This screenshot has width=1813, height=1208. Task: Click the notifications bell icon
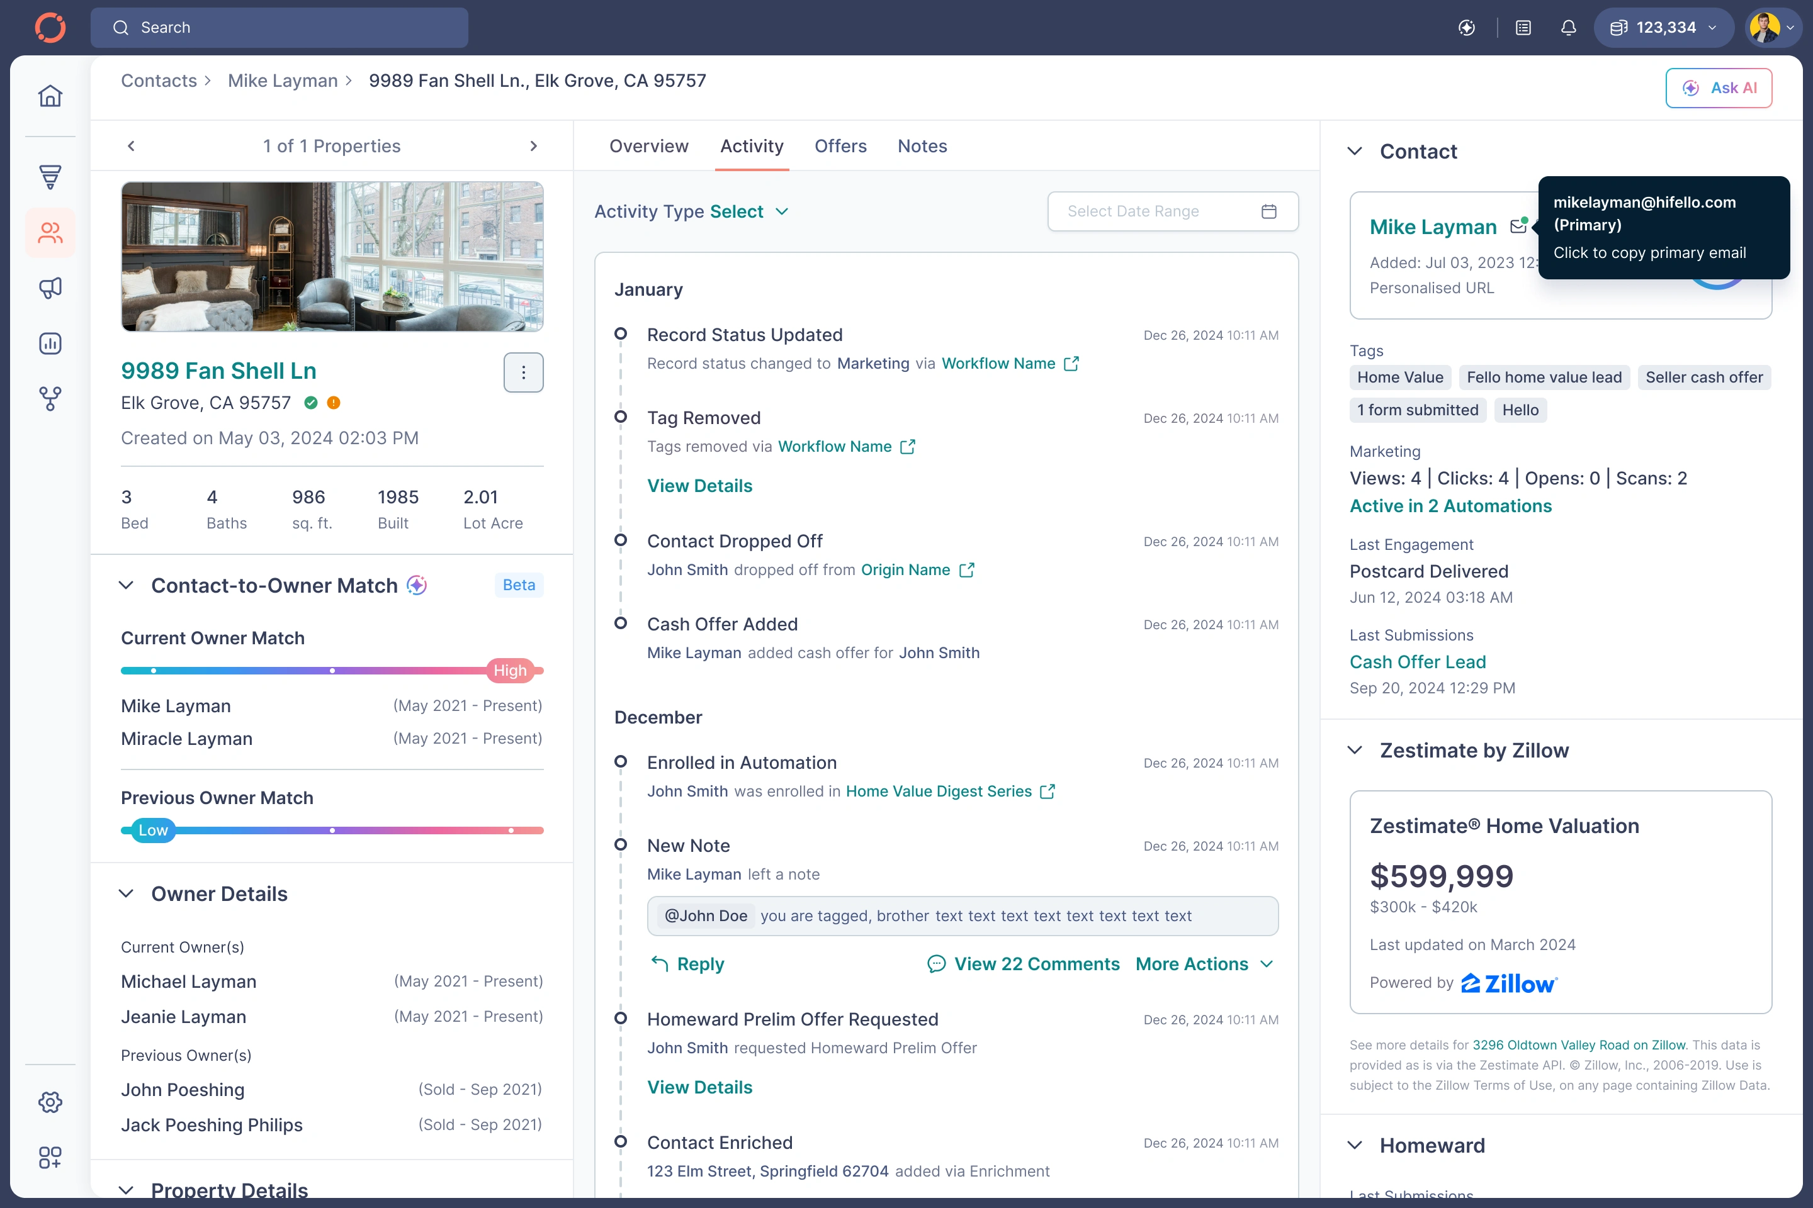[1568, 28]
